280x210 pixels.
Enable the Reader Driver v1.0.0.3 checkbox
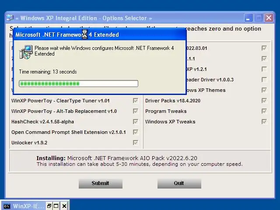(x=264, y=80)
